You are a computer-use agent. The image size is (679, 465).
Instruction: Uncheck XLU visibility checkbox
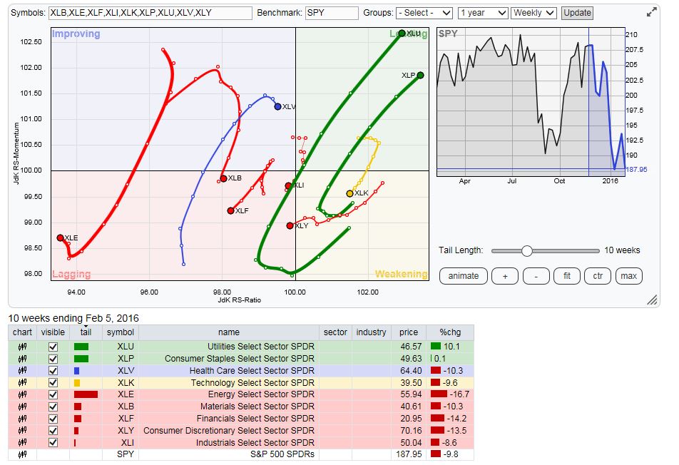click(53, 347)
